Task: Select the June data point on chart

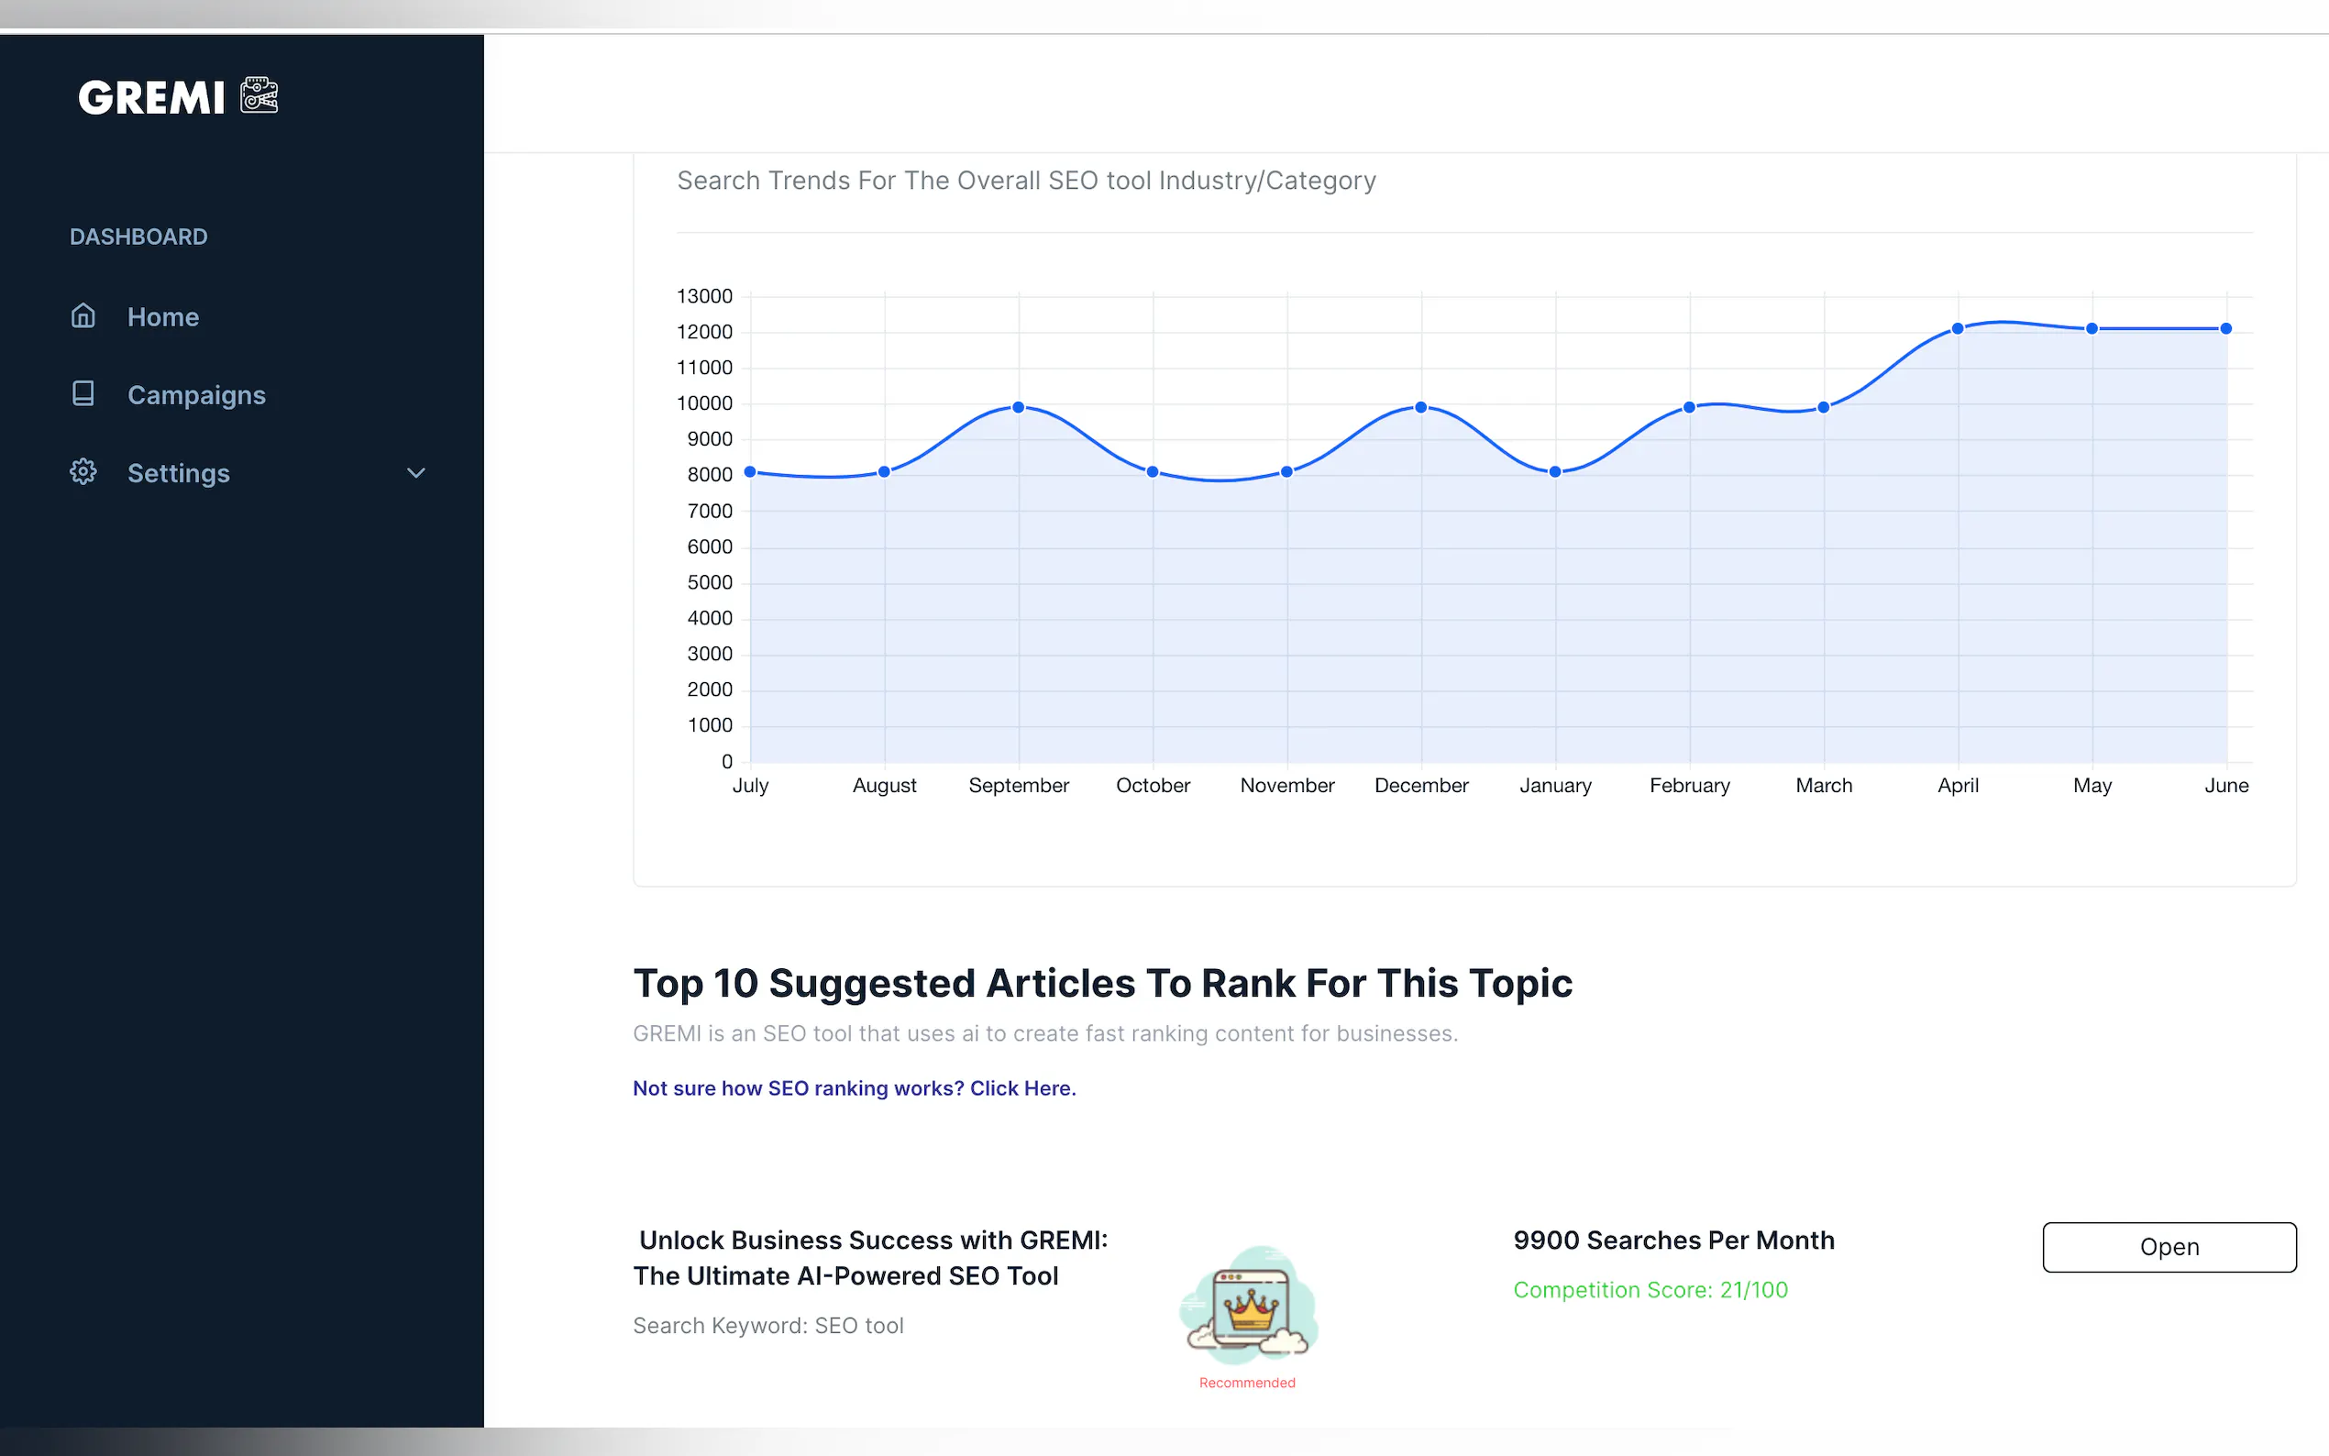Action: tap(2226, 328)
